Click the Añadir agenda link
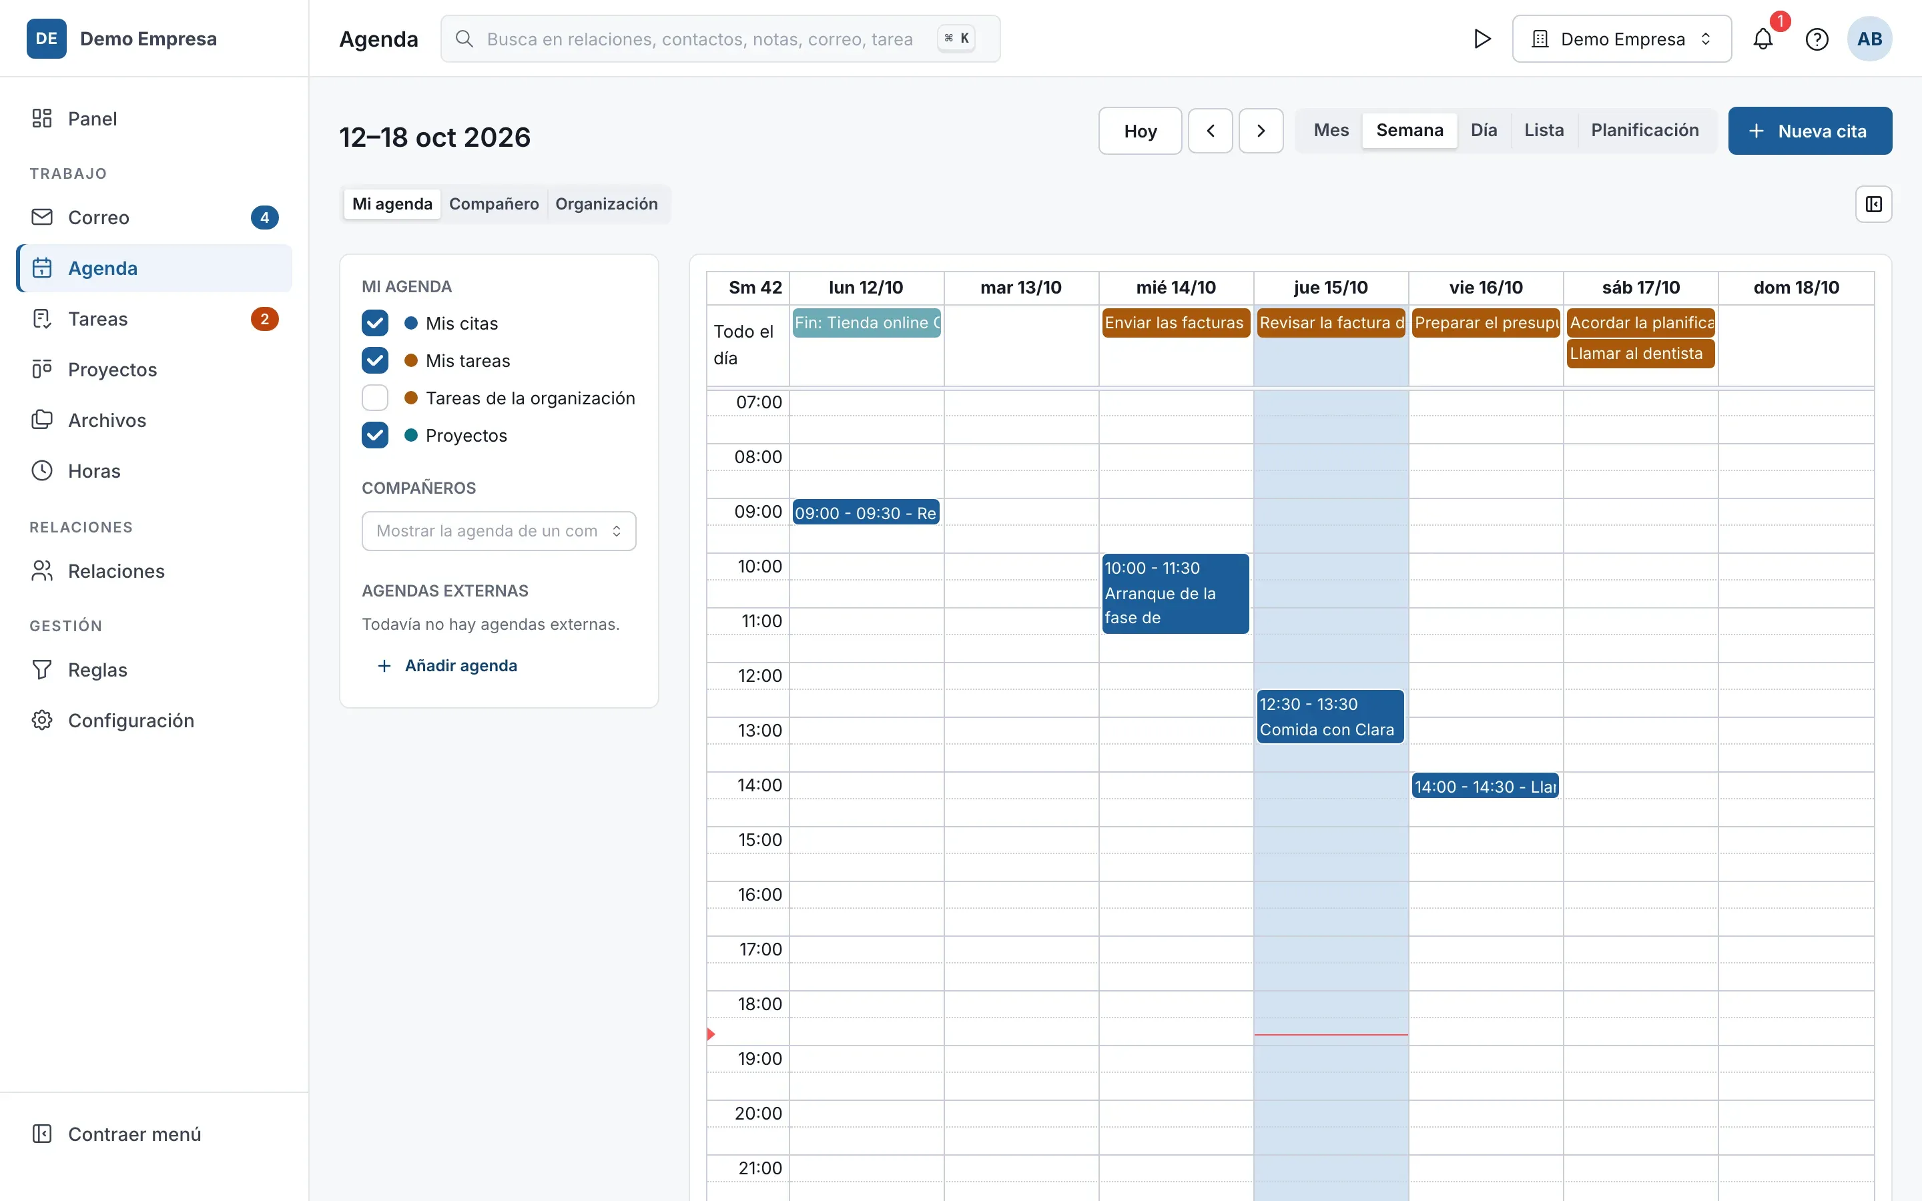The height and width of the screenshot is (1201, 1922). pyautogui.click(x=447, y=666)
